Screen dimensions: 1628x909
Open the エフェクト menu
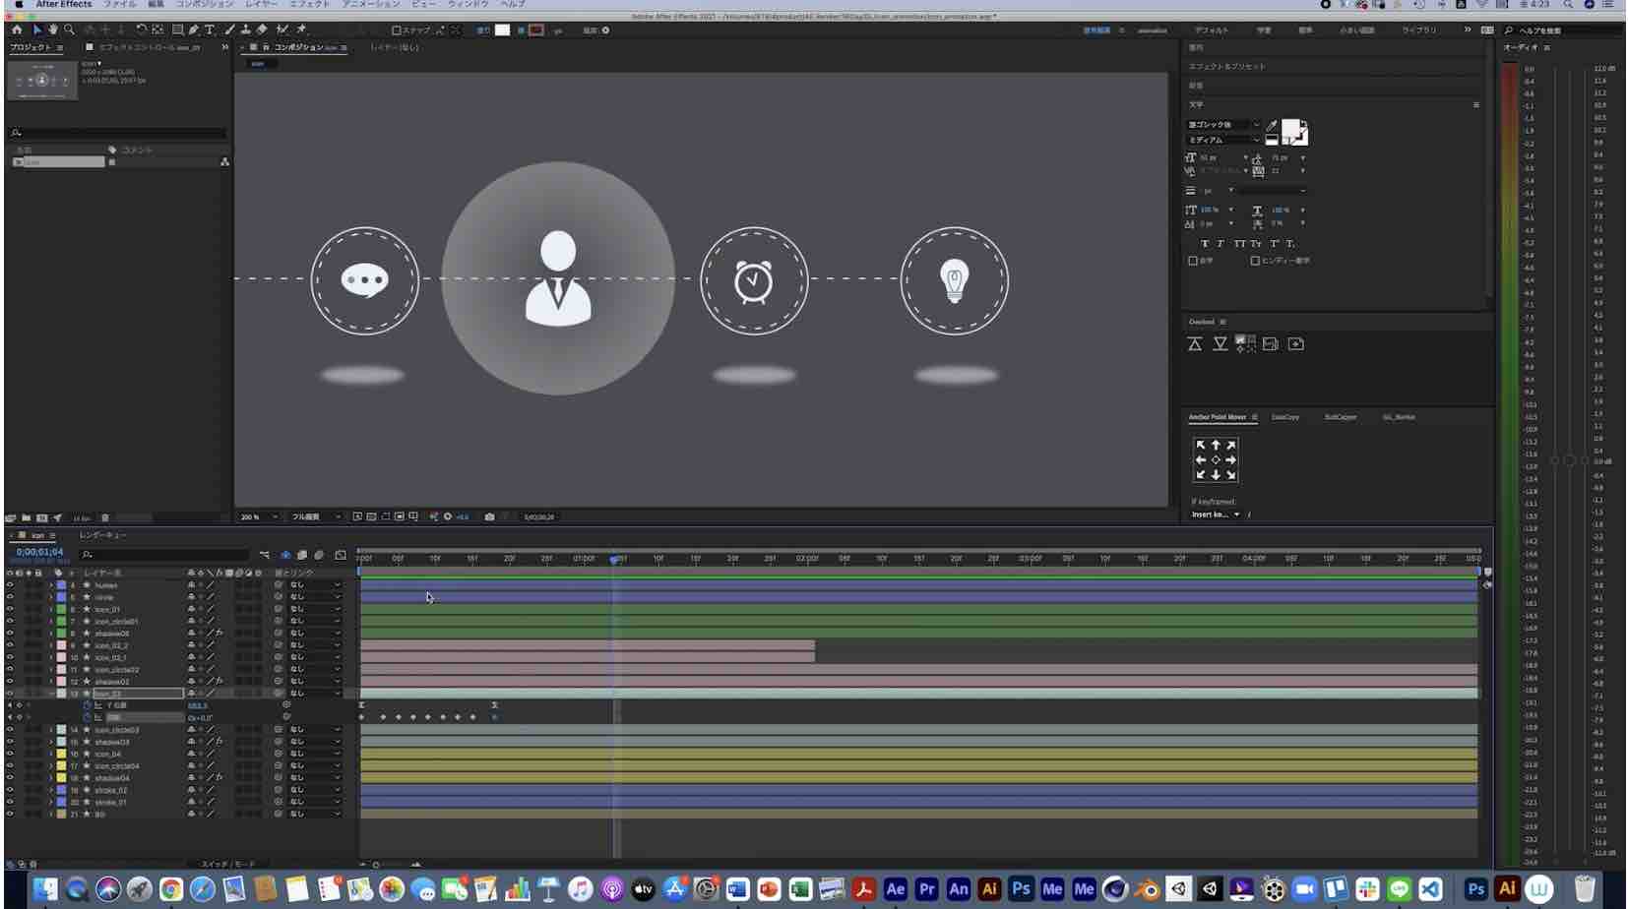point(309,5)
